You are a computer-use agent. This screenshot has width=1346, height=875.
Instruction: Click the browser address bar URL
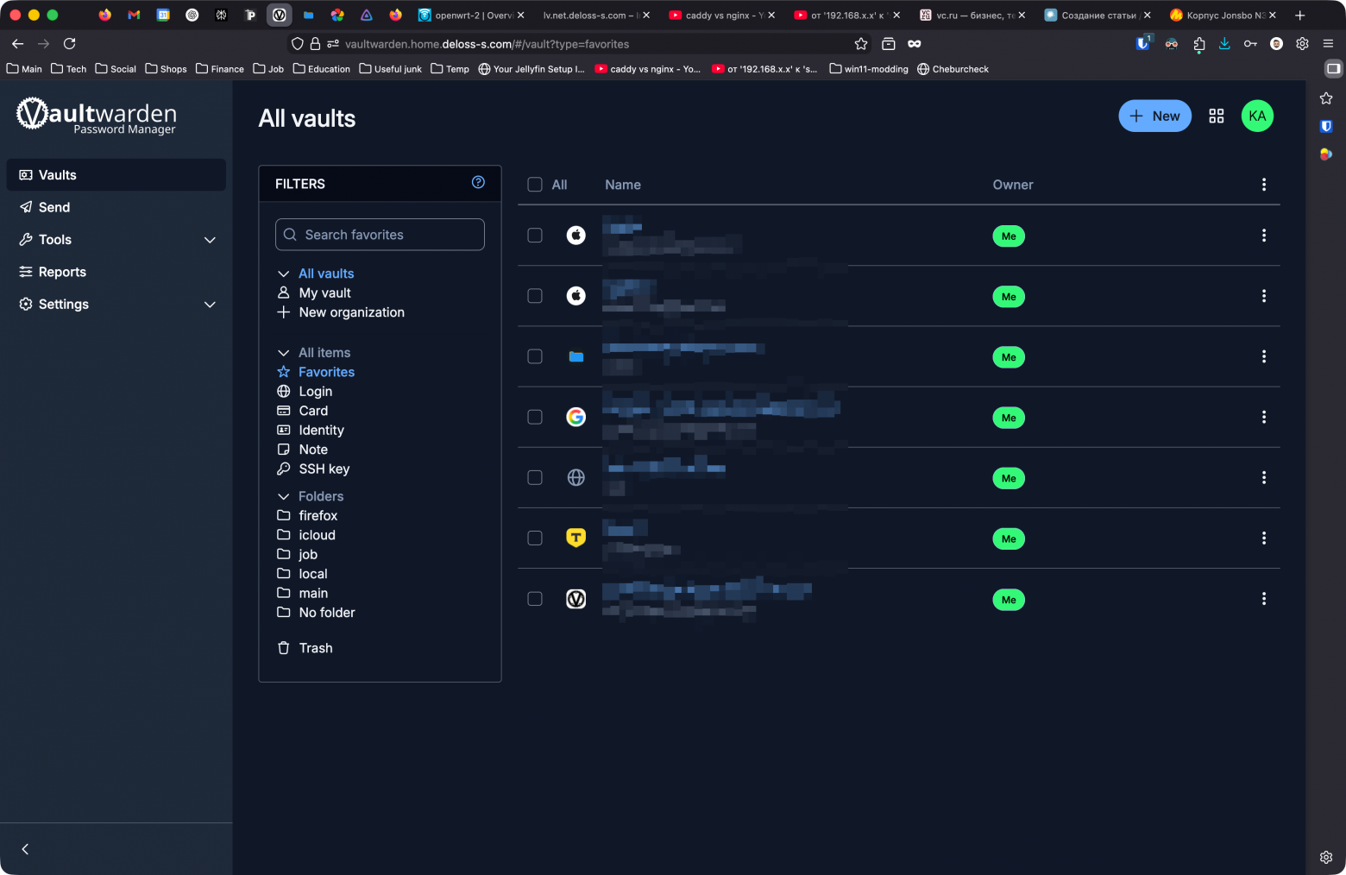pos(487,44)
